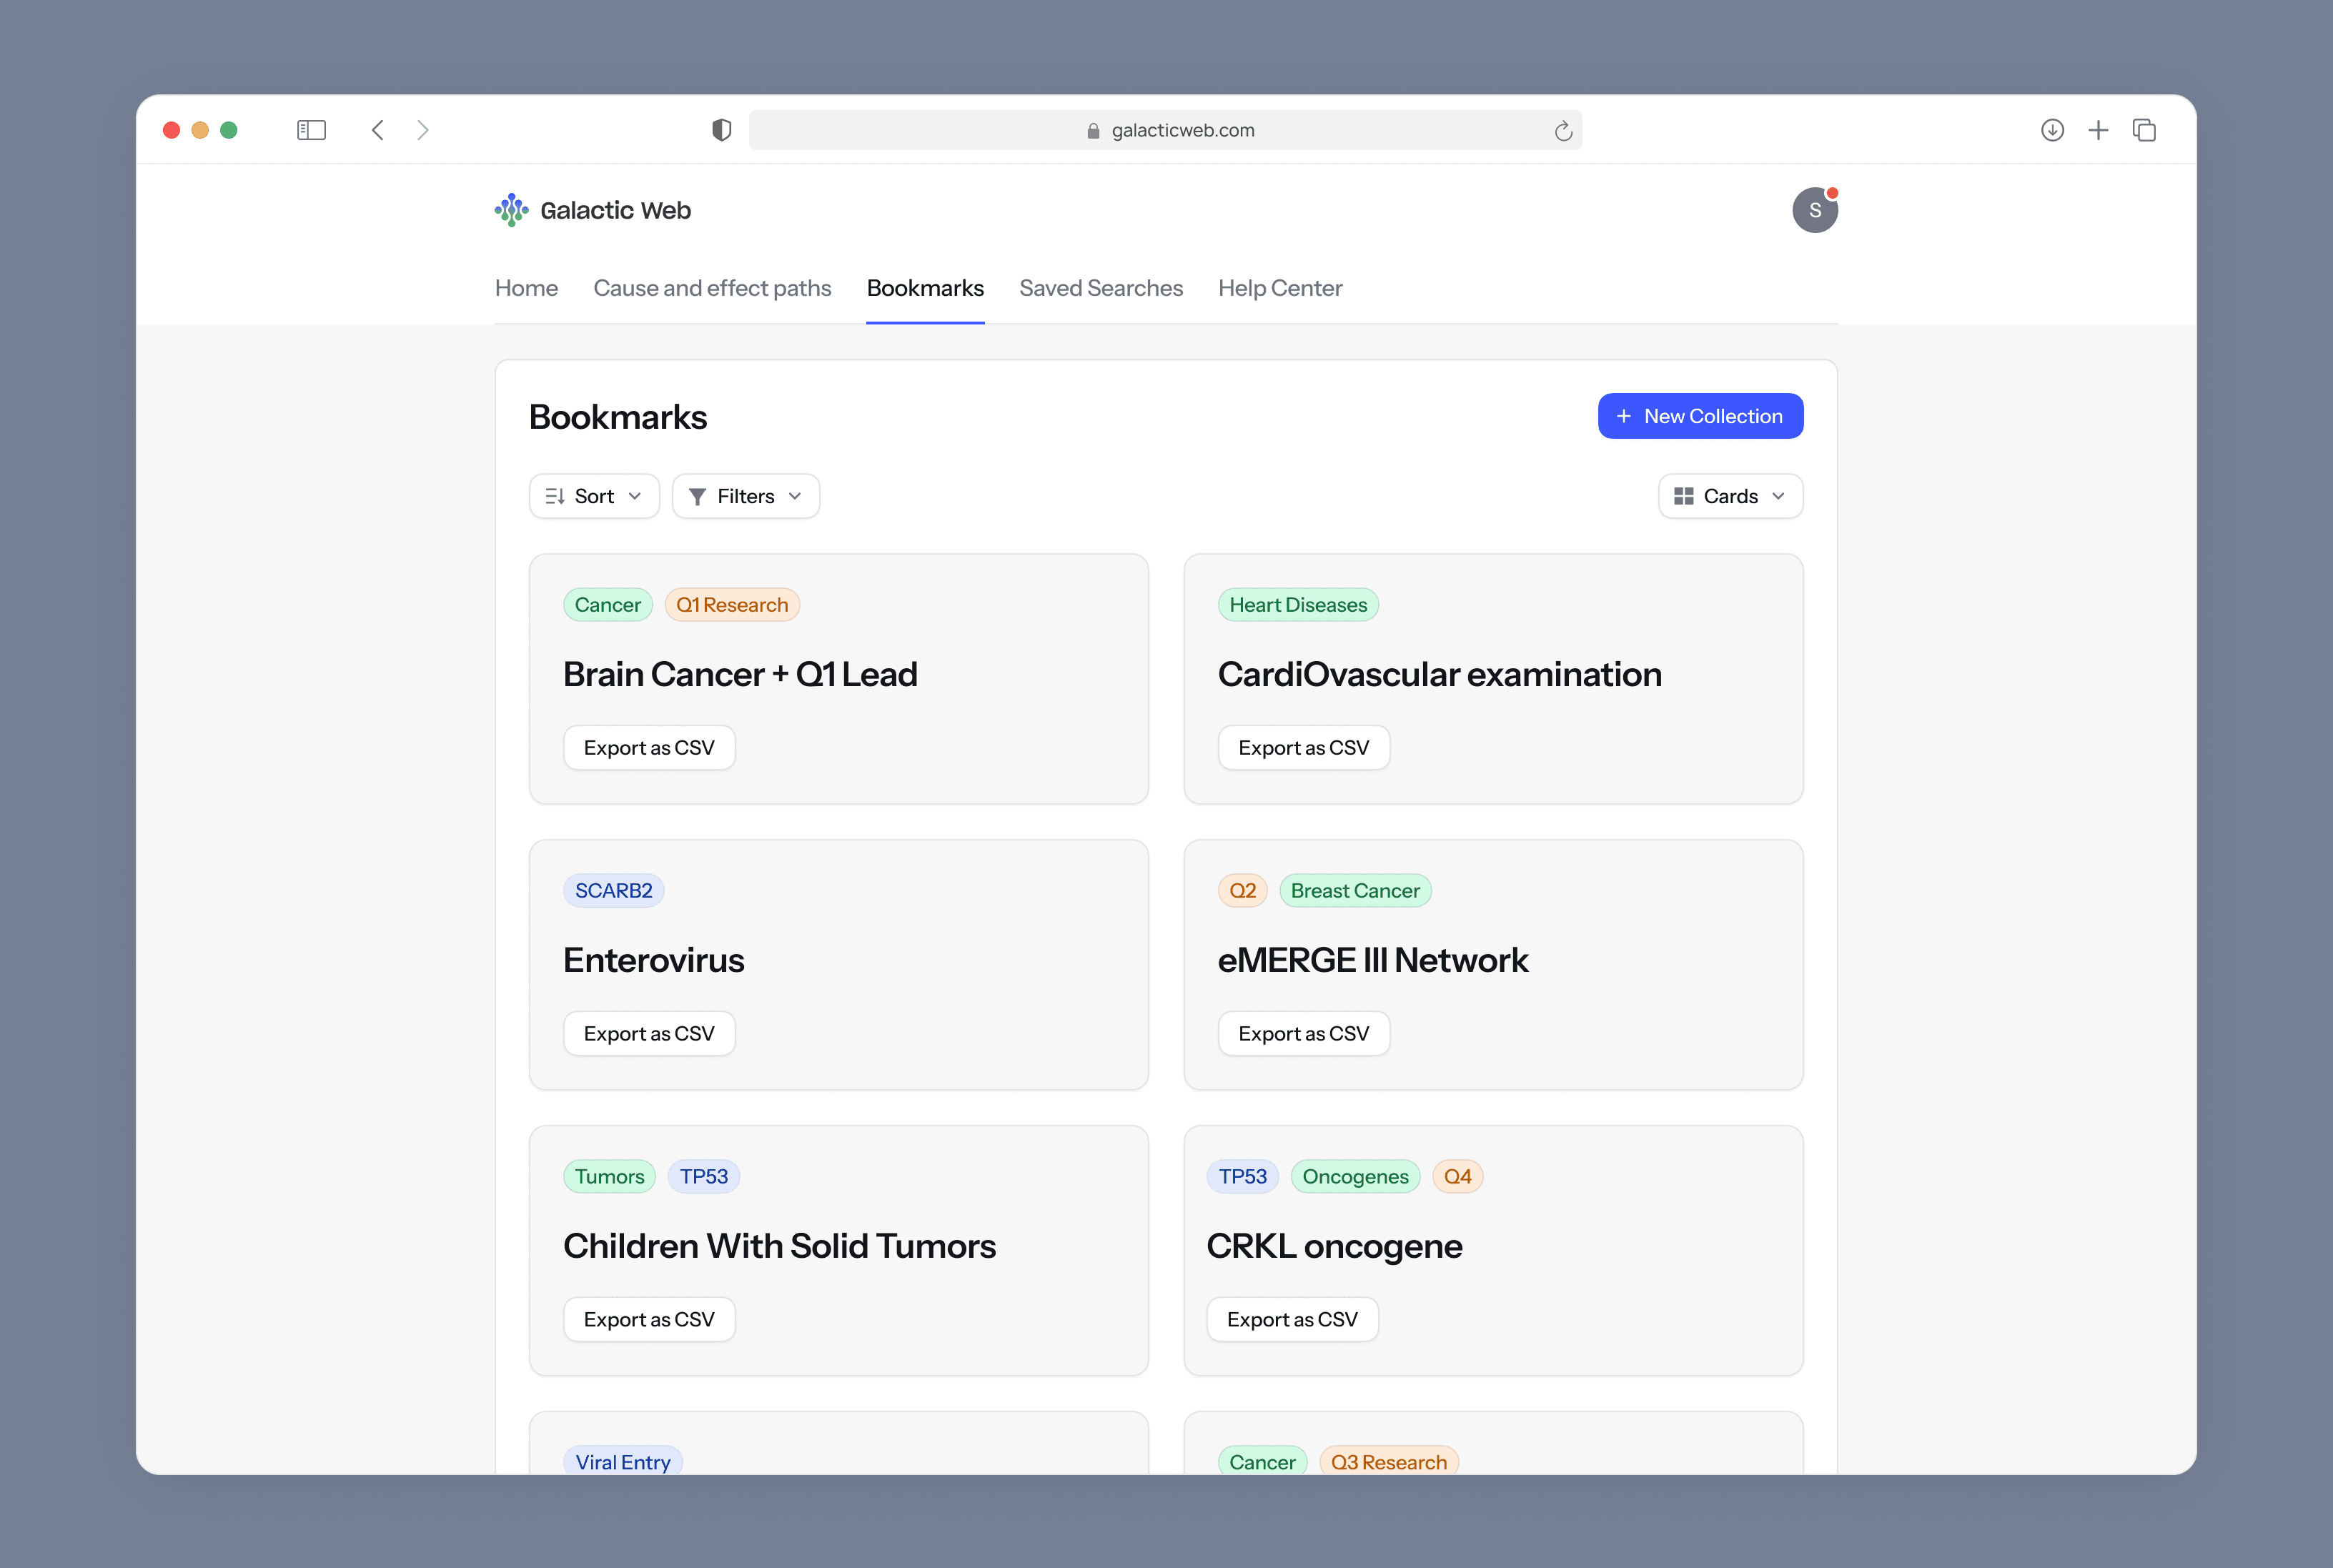Screen dimensions: 2333x1568
Task: Open a new tab with plus icon
Action: click(x=2098, y=130)
